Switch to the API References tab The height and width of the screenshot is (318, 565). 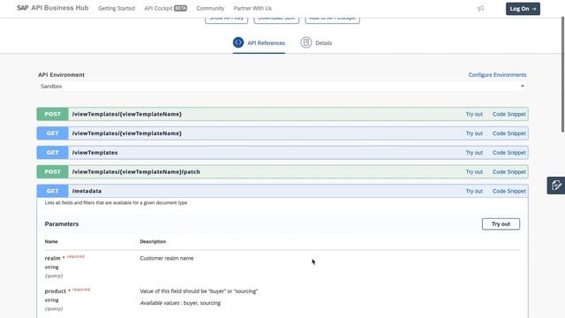point(259,43)
